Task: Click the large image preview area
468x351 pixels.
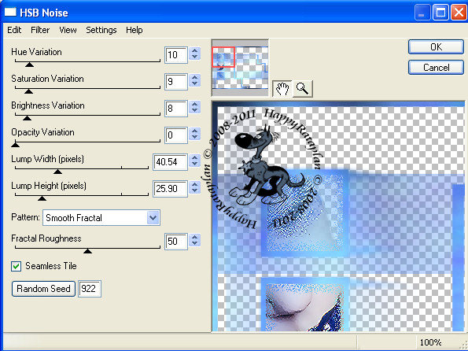Action: click(x=338, y=216)
